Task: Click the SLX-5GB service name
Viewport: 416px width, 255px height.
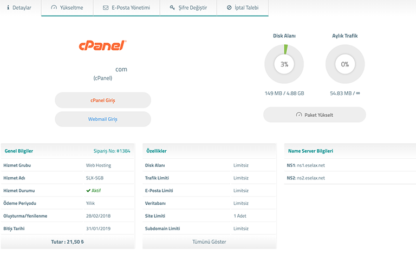Action: coord(95,178)
